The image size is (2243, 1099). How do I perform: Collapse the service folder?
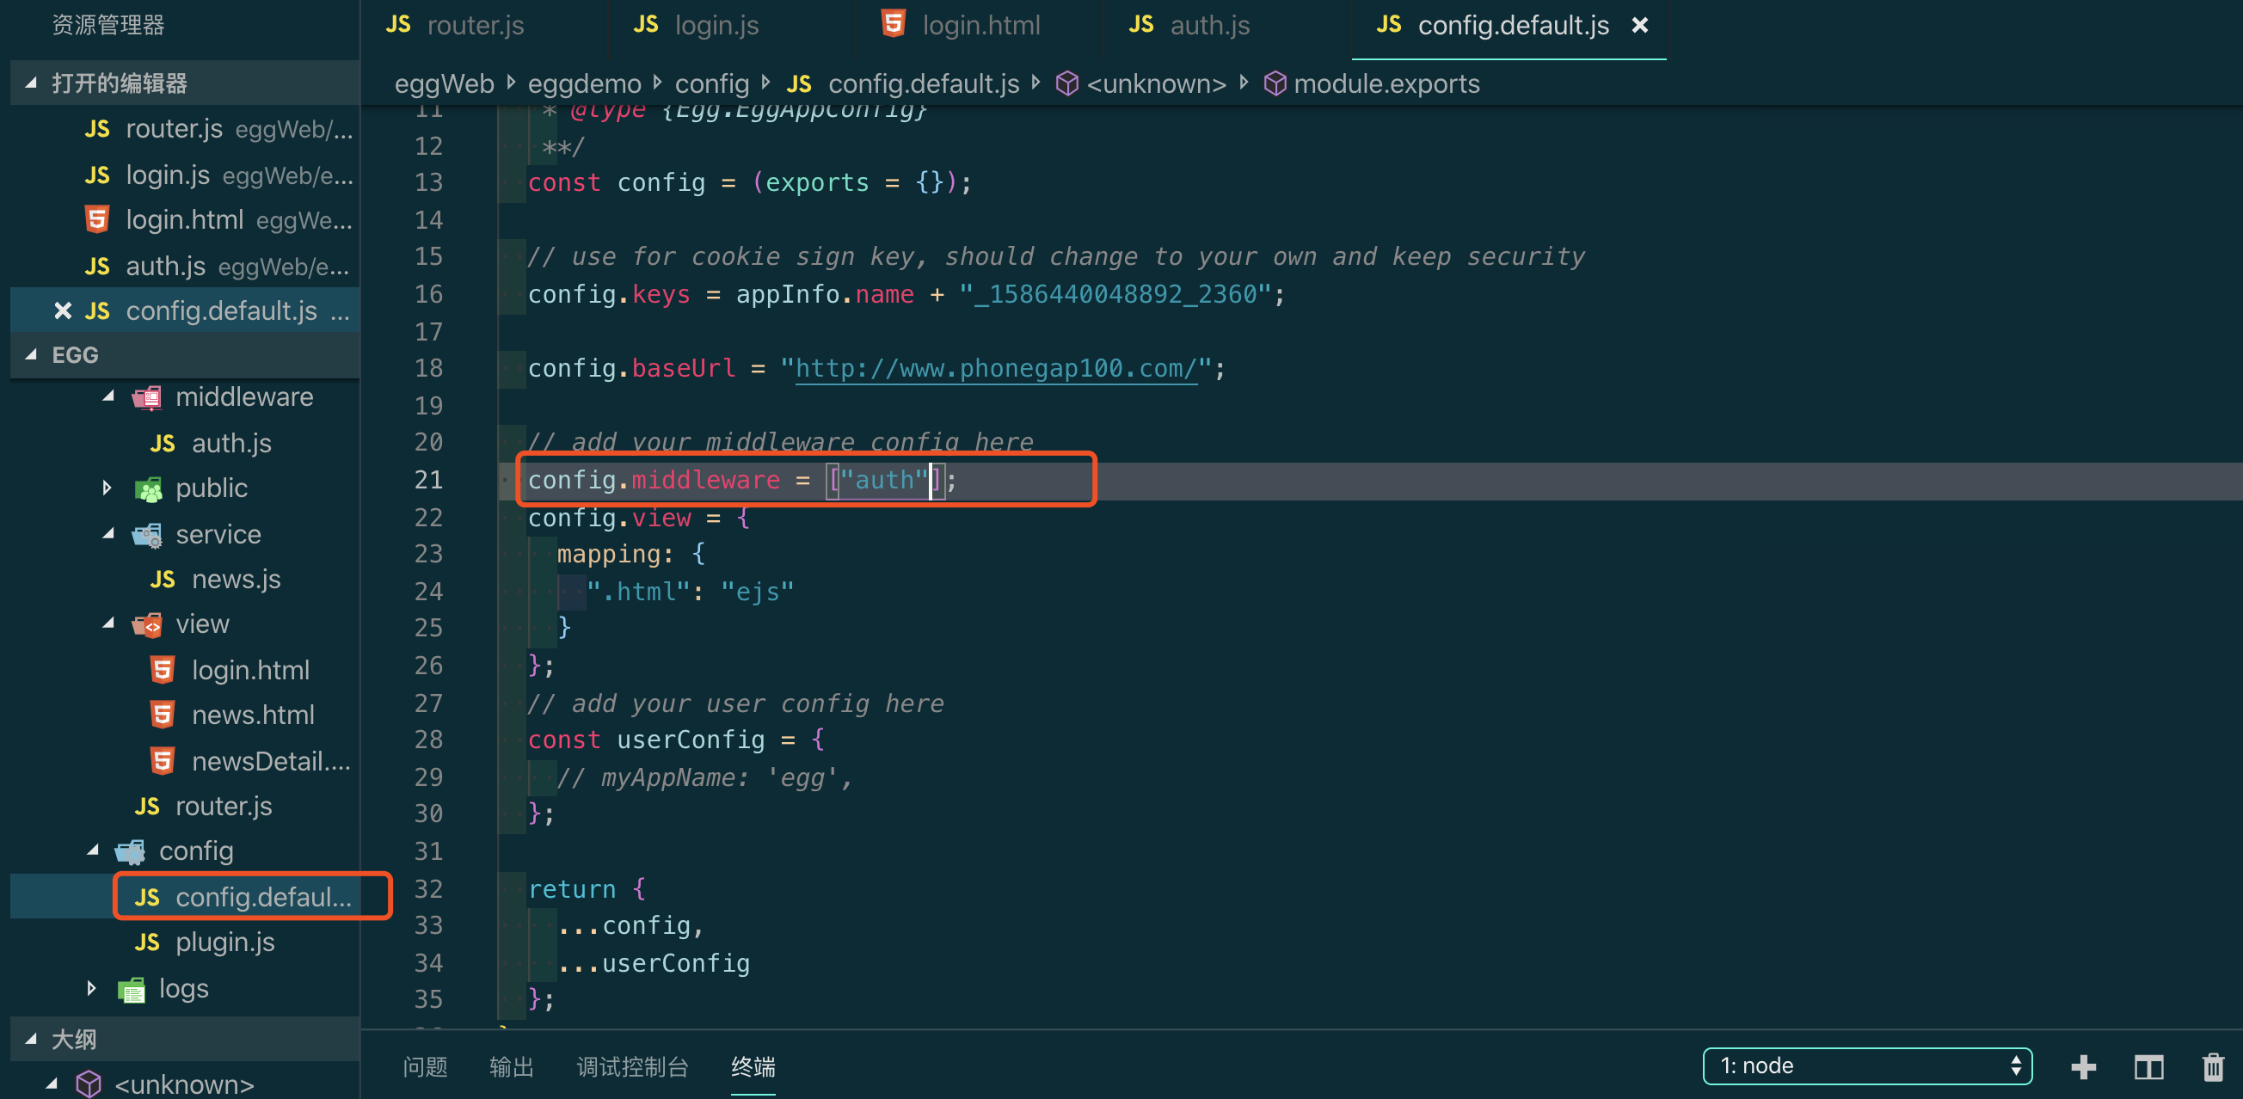108,534
